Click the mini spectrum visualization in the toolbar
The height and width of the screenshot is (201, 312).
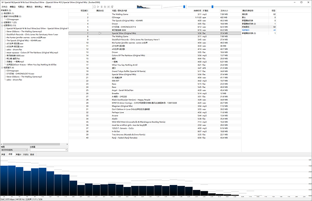(x=149, y=7)
